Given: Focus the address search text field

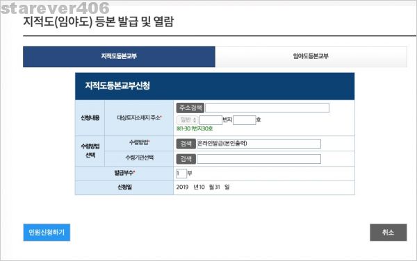Looking at the screenshot, I should pyautogui.click(x=267, y=108).
